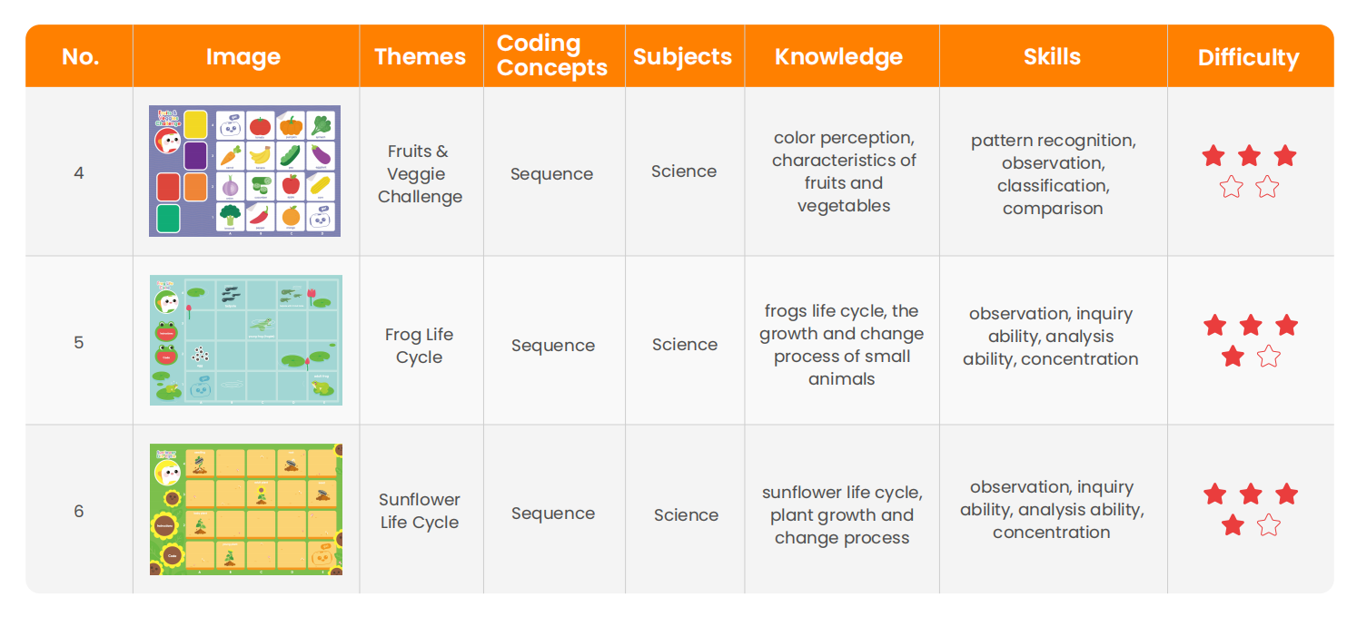1367x636 pixels.
Task: Click the fourth filled star in row 5
Action: click(x=1233, y=356)
